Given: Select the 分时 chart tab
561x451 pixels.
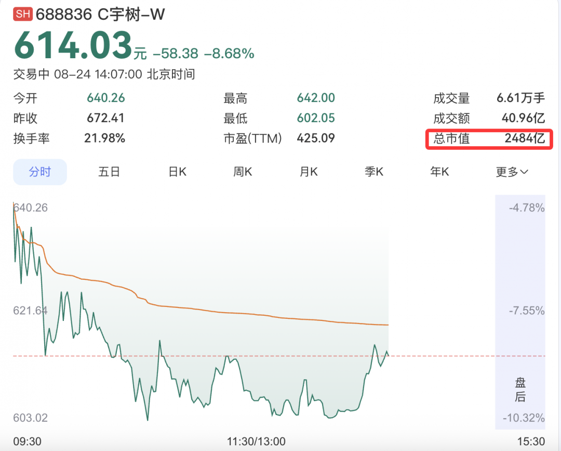Looking at the screenshot, I should click(39, 172).
